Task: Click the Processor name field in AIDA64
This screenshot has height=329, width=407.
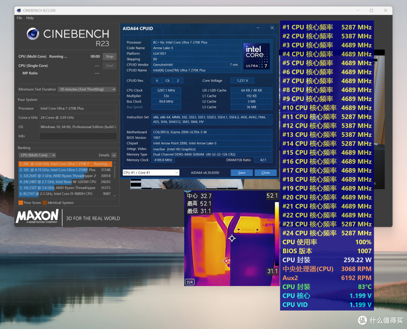Action: click(x=196, y=42)
